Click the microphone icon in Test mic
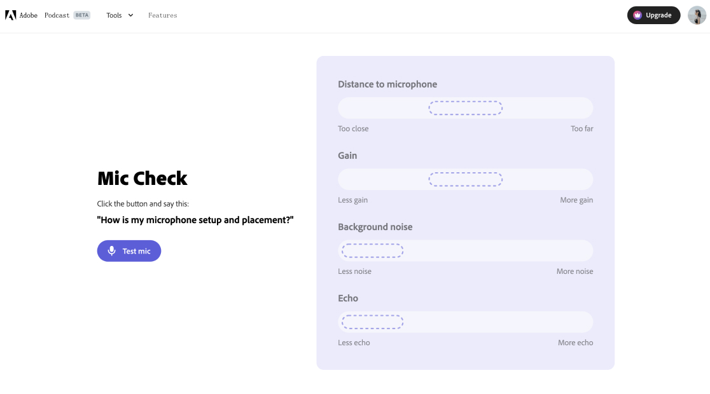710x394 pixels. pyautogui.click(x=112, y=250)
